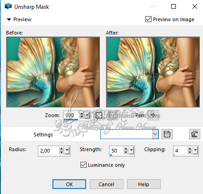Click the Pan navigate crosshair icon
The width and height of the screenshot is (203, 194).
pyautogui.click(x=153, y=115)
